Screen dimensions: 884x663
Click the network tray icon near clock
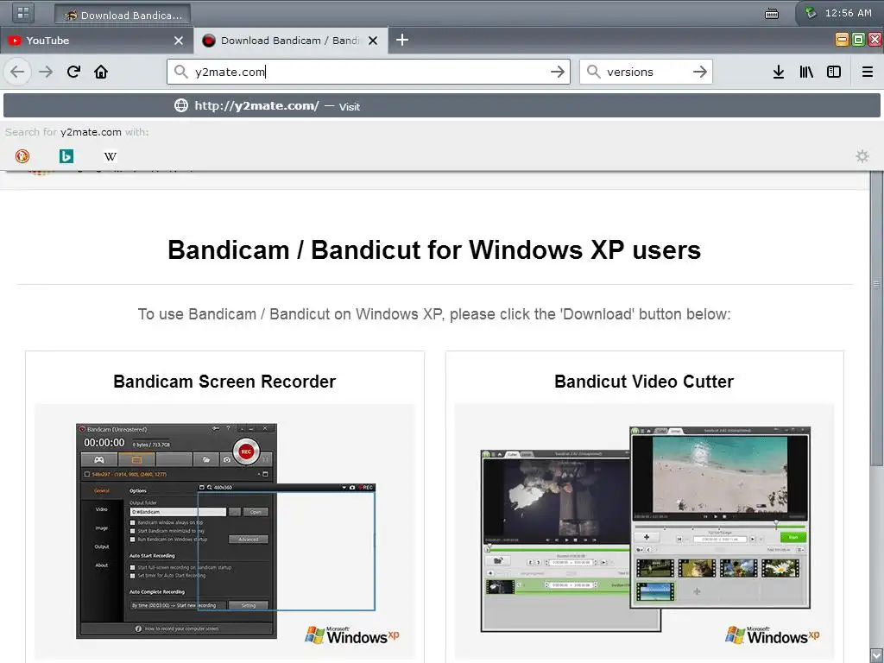(x=810, y=13)
